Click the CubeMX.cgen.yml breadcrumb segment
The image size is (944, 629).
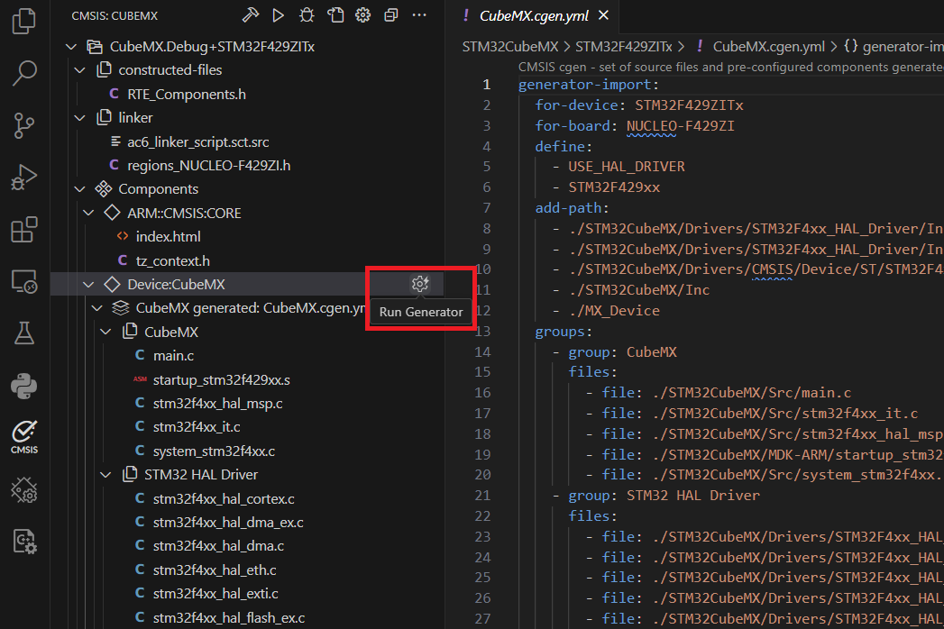[769, 46]
